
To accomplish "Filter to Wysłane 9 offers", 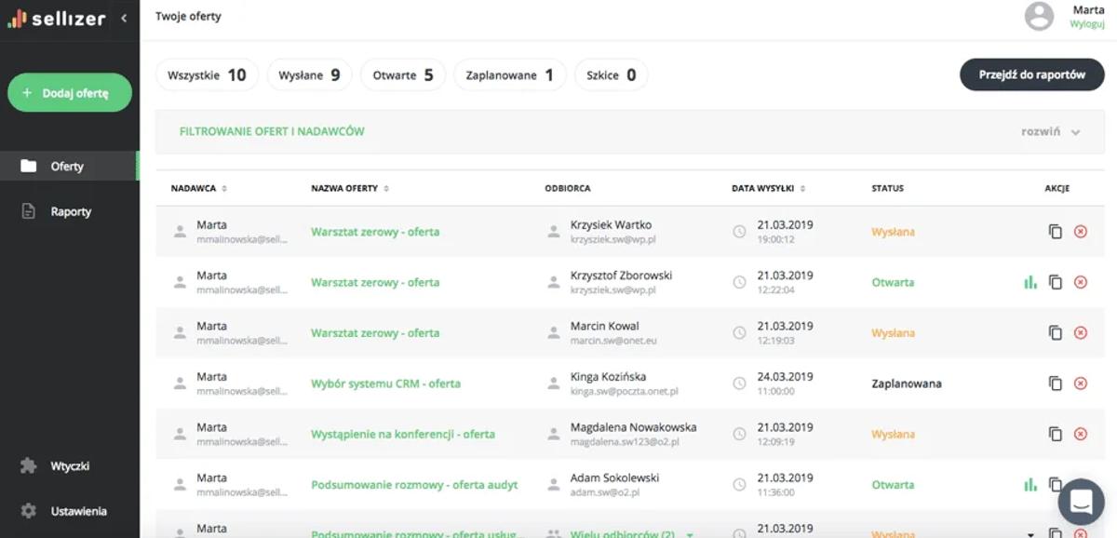I will 309,75.
